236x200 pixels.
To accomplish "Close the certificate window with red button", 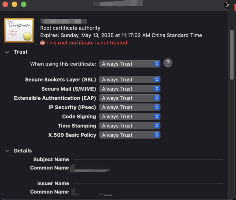I will coord(5,4).
